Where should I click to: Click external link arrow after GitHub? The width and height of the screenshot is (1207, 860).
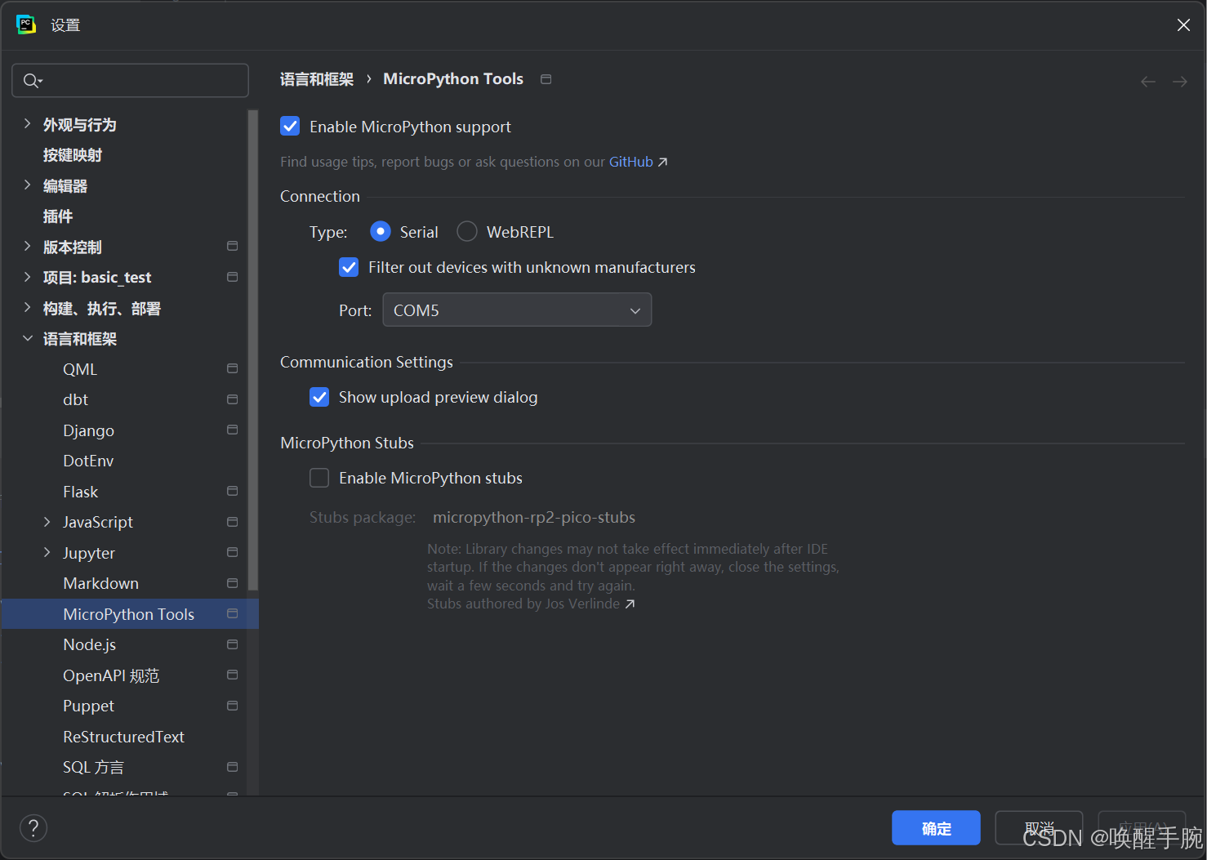(x=662, y=163)
